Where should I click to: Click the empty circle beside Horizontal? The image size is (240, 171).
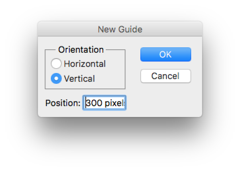(x=56, y=64)
